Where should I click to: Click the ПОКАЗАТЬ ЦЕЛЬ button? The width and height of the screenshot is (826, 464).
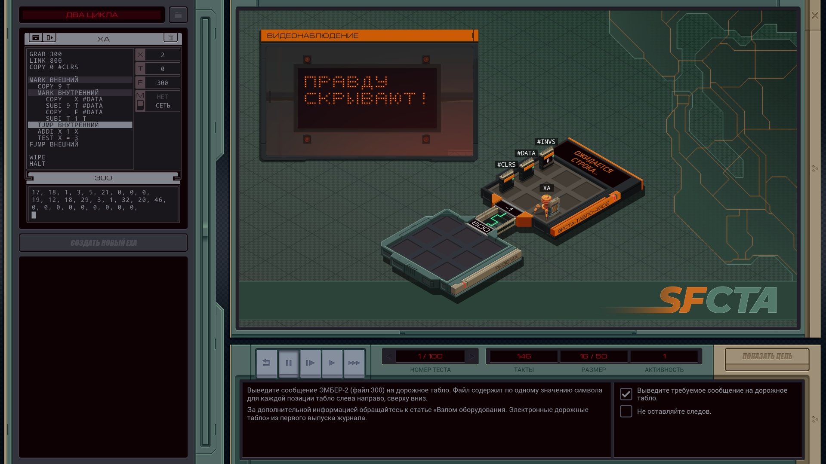[x=767, y=357]
